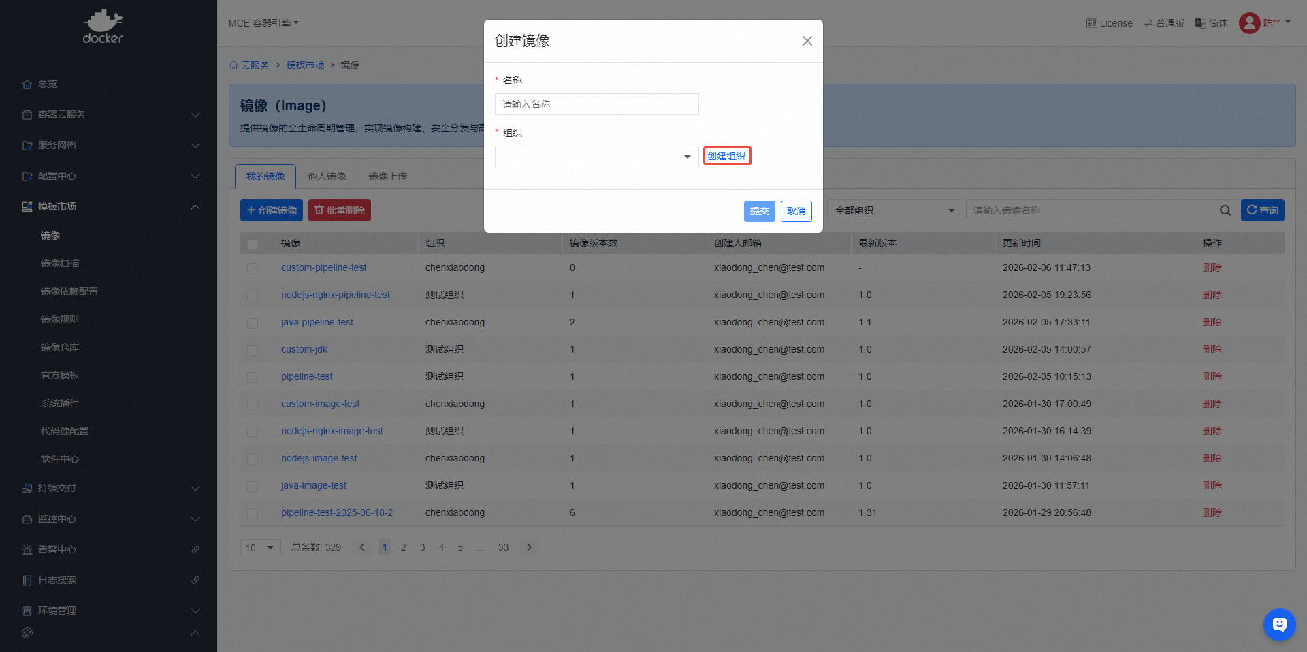Open the page size dropdown
Image resolution: width=1307 pixels, height=652 pixels.
(260, 548)
